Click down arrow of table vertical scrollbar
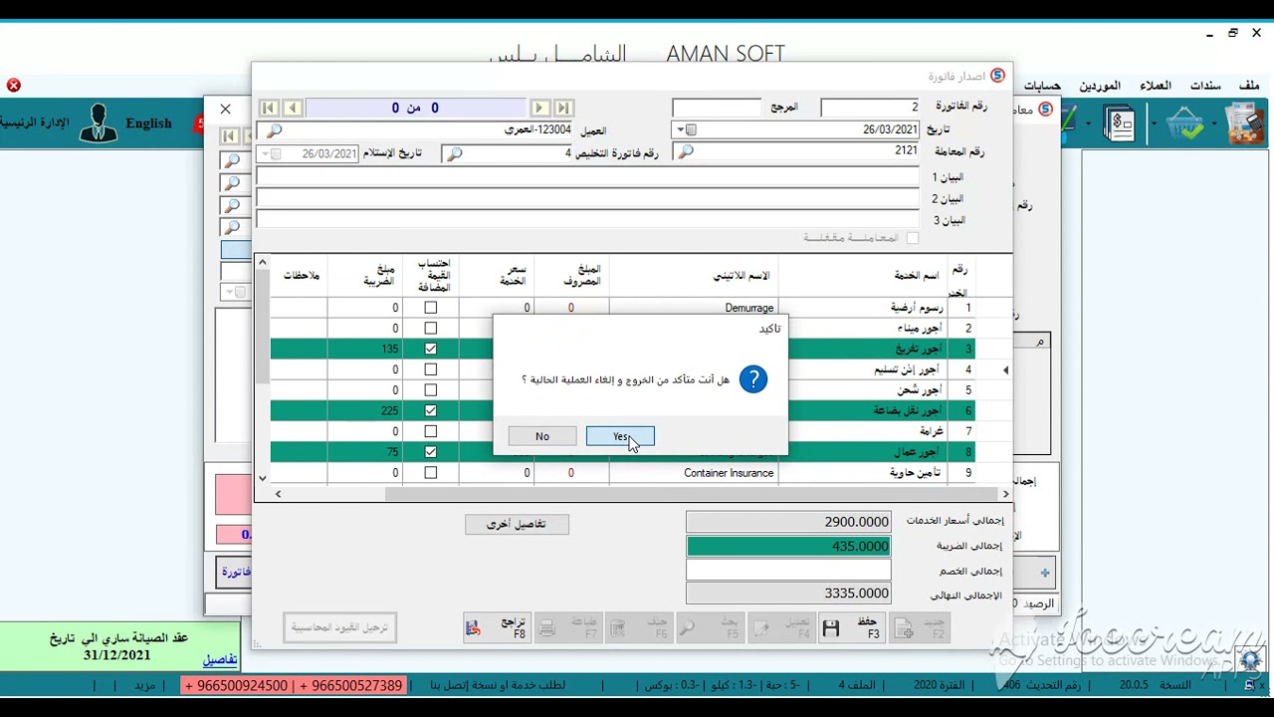The height and width of the screenshot is (717, 1274). (262, 478)
